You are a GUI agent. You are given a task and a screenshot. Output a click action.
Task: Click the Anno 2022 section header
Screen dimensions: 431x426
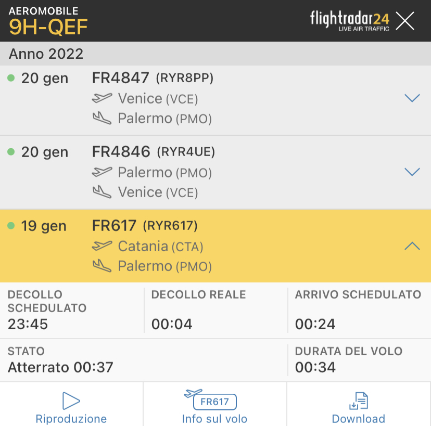[46, 54]
